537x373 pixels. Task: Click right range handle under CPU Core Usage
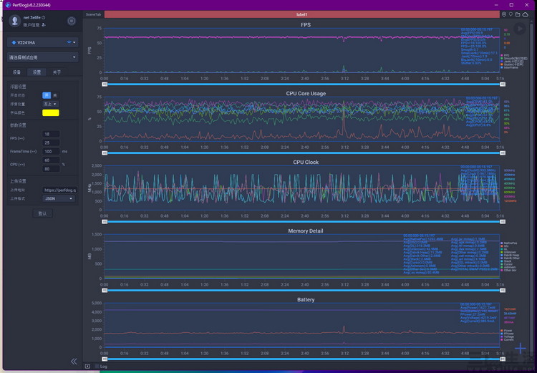(503, 153)
